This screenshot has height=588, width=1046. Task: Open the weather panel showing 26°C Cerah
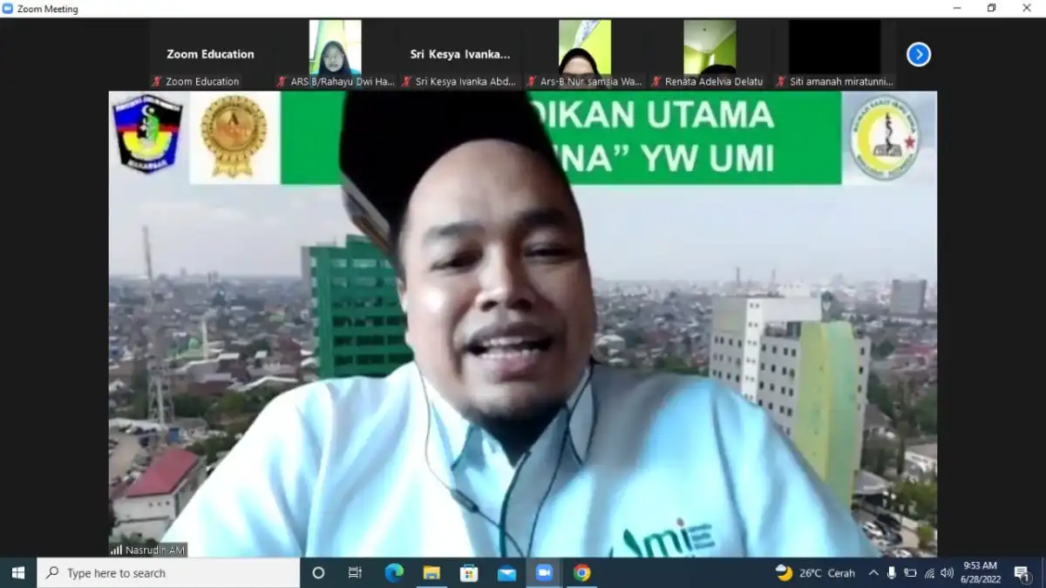click(x=811, y=573)
